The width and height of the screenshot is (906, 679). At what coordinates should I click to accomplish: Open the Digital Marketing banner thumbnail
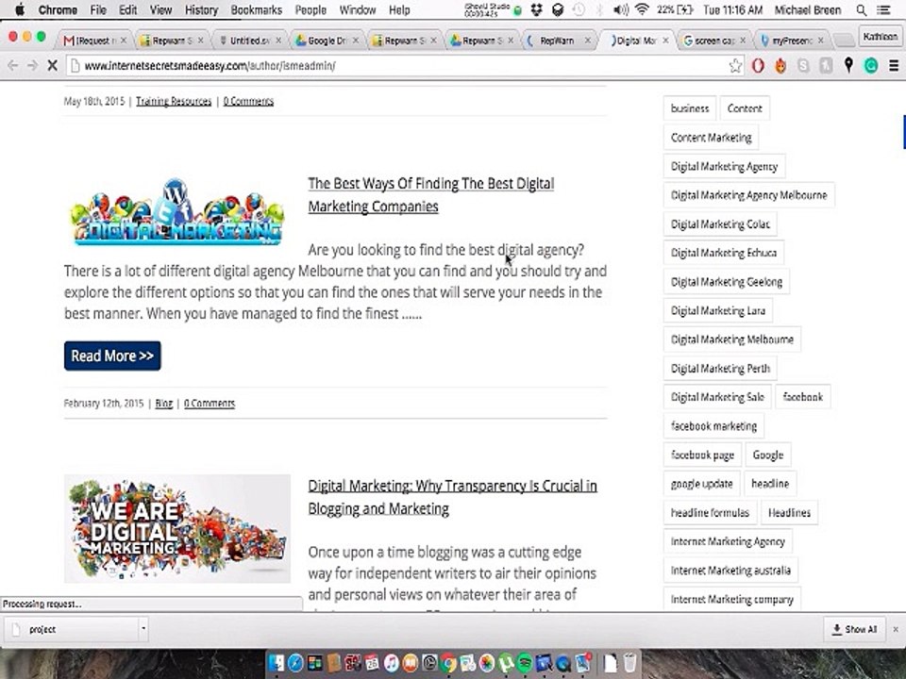tap(176, 212)
